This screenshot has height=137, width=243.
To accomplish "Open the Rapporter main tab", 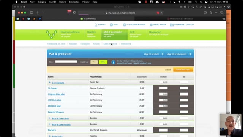I will coord(159,33).
